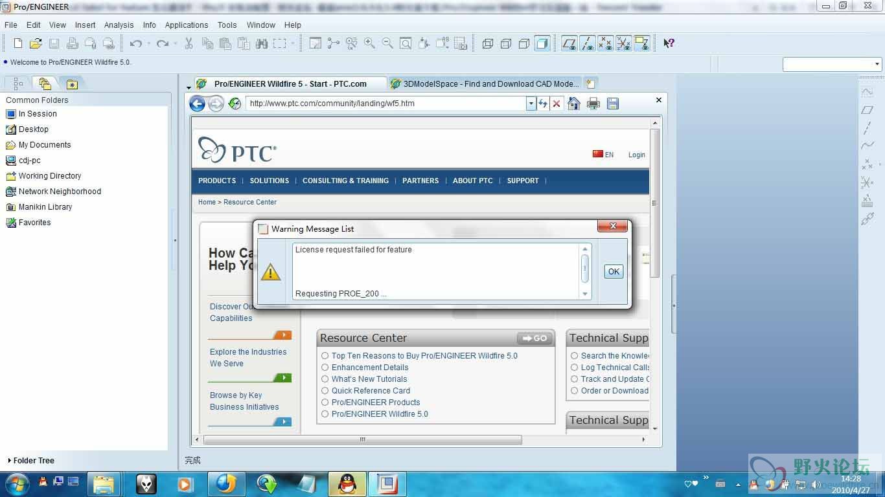Viewport: 885px width, 497px height.
Task: Toggle coordinate systems display
Action: coord(624,43)
